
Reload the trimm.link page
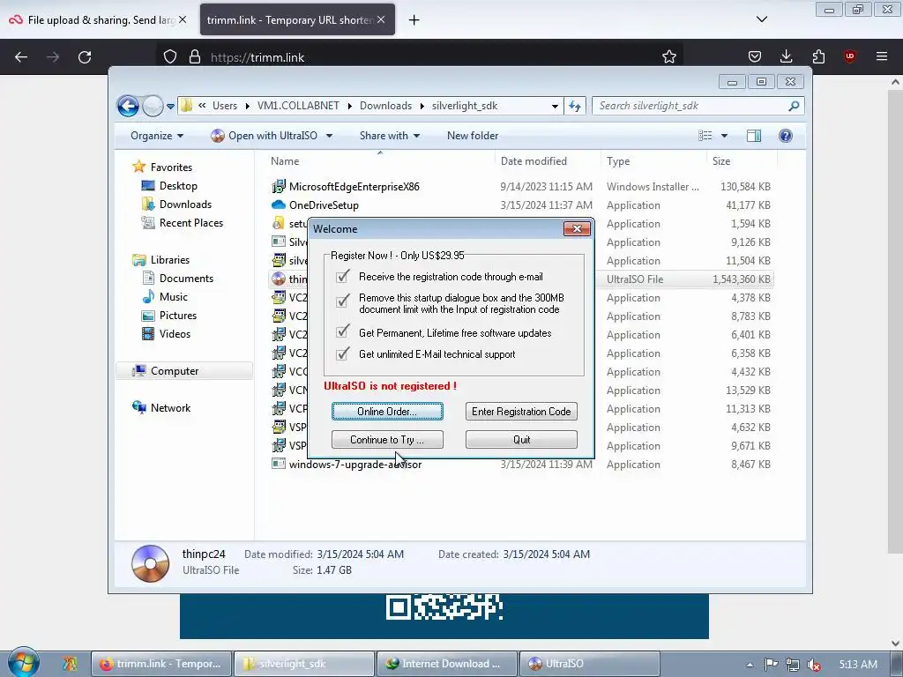click(85, 57)
